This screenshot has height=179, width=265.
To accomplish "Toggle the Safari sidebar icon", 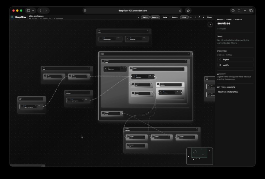I will click(28, 11).
